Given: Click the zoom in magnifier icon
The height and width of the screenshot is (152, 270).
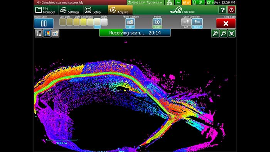Looking at the screenshot, I should click(x=215, y=34).
